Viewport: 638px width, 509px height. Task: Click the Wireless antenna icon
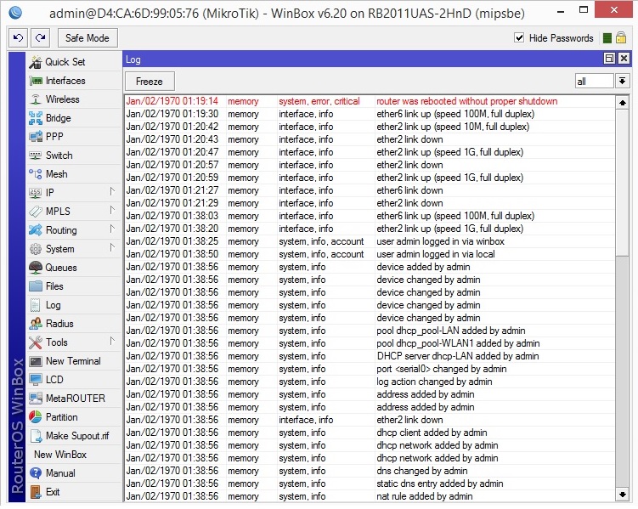36,99
